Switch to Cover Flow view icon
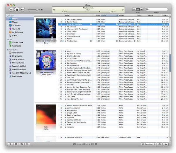 (142, 9)
